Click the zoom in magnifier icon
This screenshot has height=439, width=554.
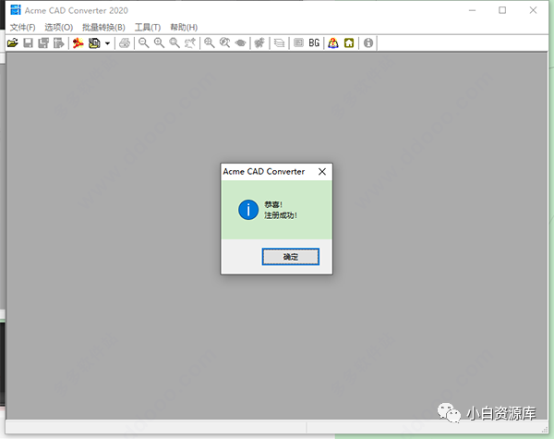[x=159, y=43]
